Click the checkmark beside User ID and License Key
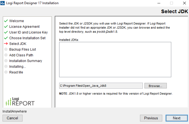 point(6,32)
